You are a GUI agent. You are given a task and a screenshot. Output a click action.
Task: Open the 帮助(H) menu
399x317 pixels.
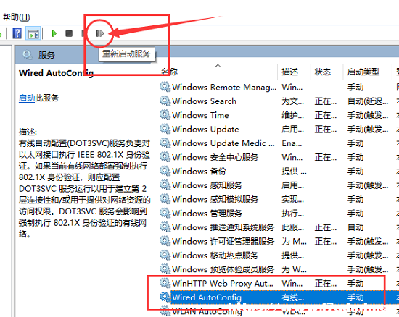pos(16,17)
